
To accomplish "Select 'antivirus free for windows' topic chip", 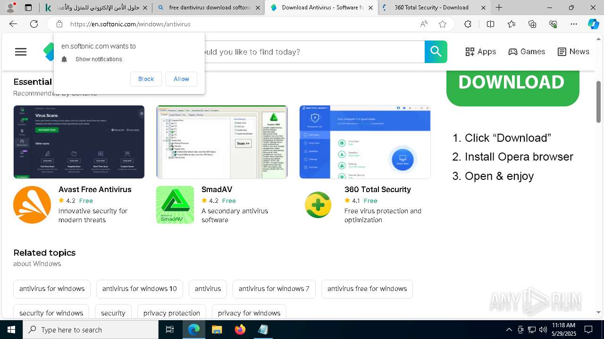I will pos(367,289).
